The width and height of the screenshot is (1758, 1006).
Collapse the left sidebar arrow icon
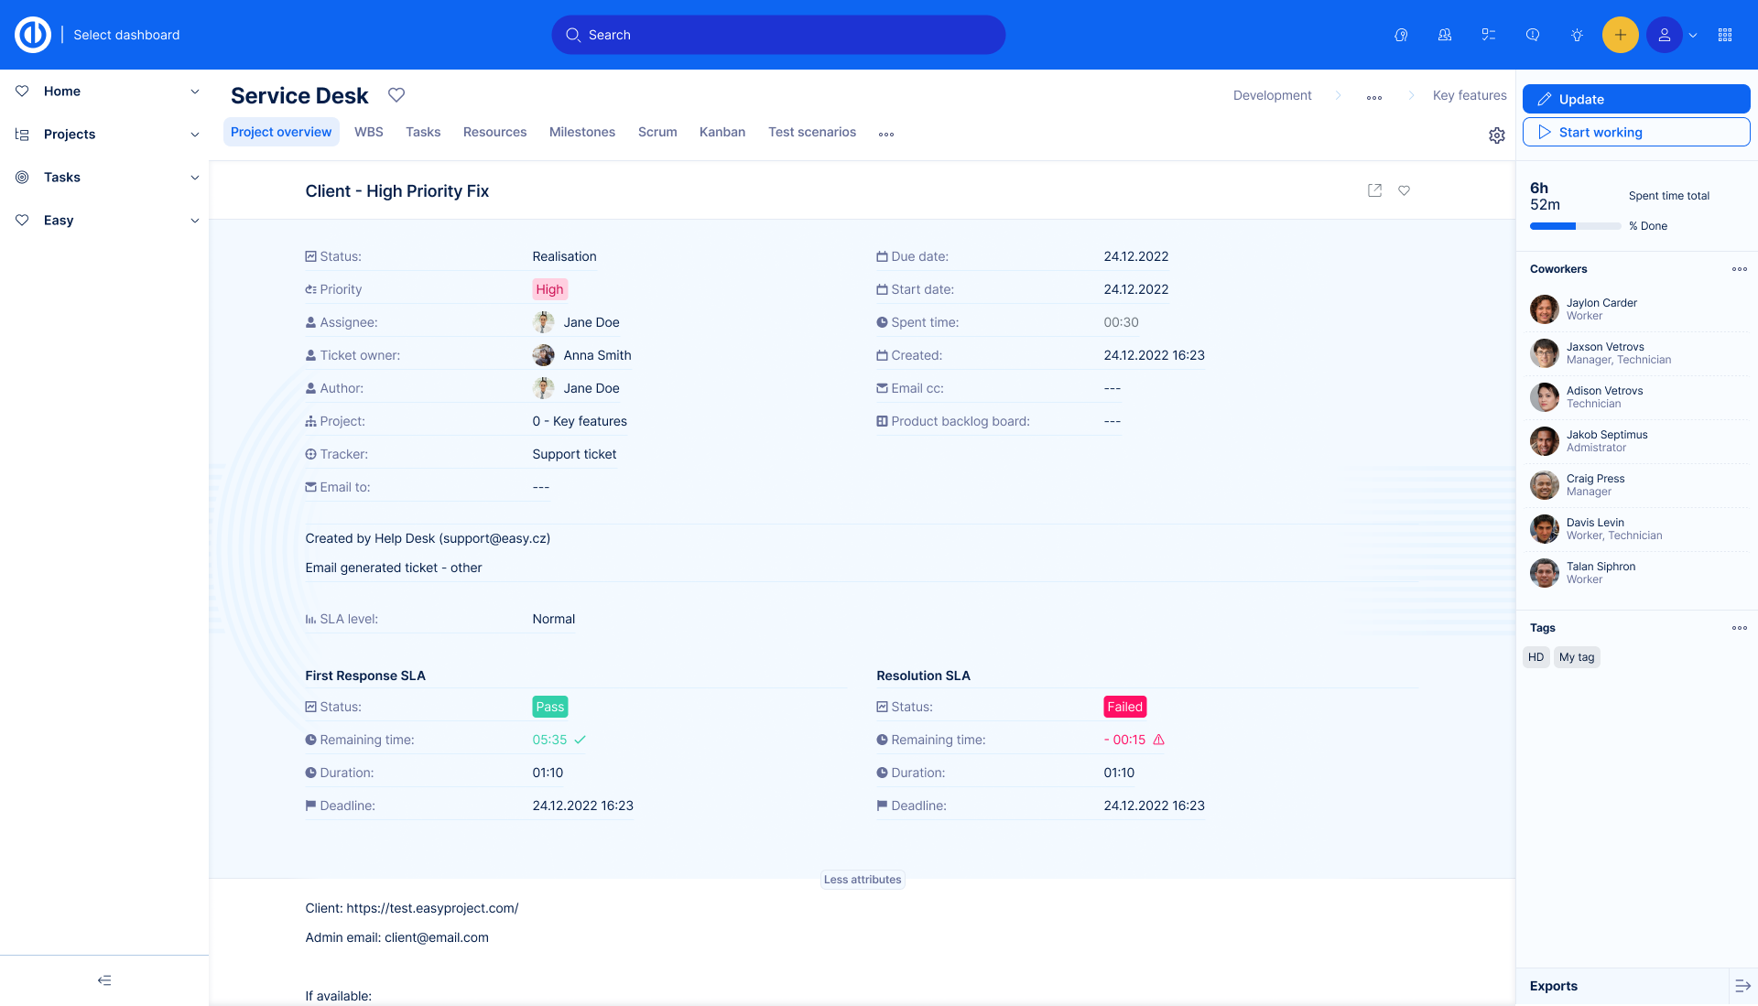point(104,980)
